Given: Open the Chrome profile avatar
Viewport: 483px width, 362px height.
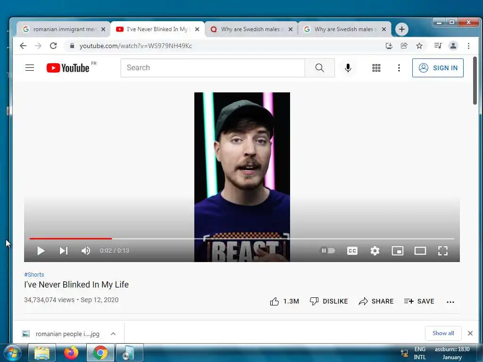Looking at the screenshot, I should [x=453, y=46].
